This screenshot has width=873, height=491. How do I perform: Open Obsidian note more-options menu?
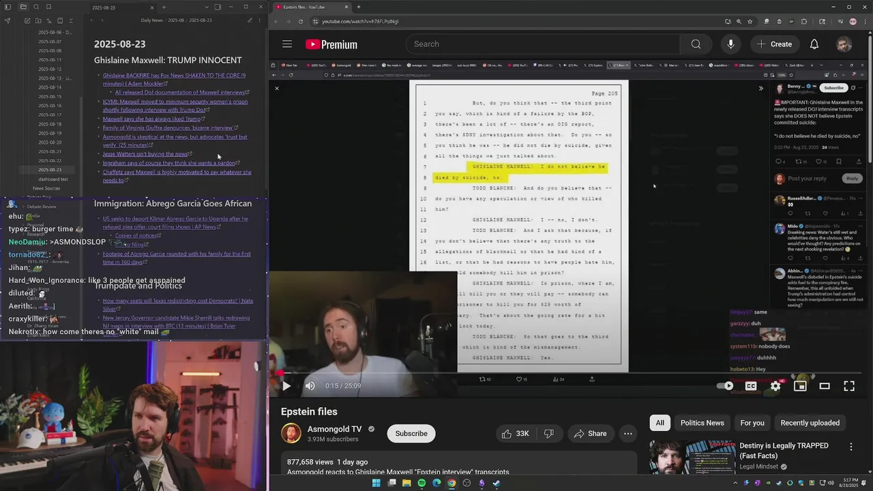260,20
